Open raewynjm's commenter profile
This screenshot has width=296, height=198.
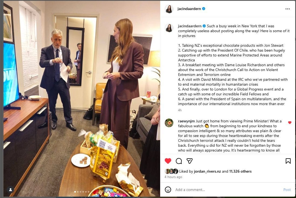pos(186,121)
